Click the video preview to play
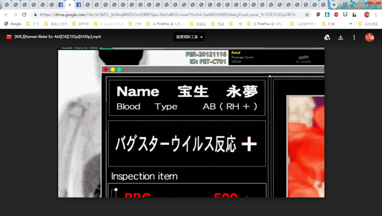The image size is (382, 216). tap(191, 123)
